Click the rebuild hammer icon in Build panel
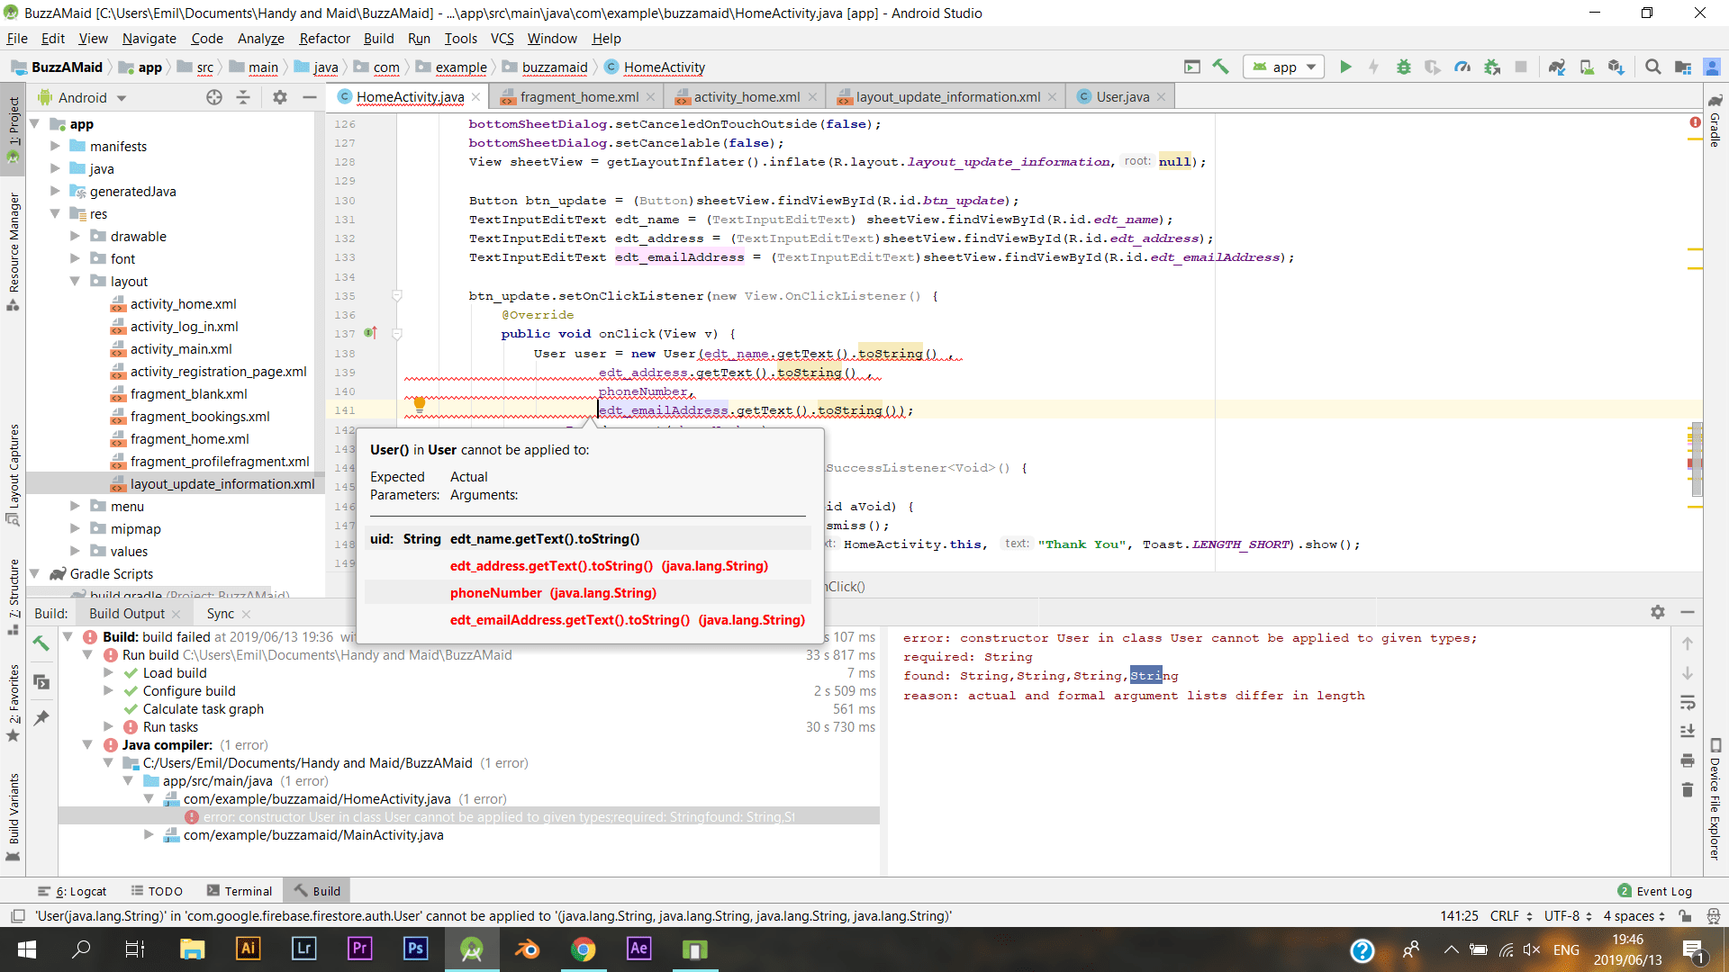Viewport: 1729px width, 972px height. pos(41,643)
